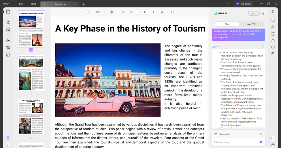This screenshot has height=148, width=281.
Task: Click the zoom in plus icon
Action: click(112, 12)
